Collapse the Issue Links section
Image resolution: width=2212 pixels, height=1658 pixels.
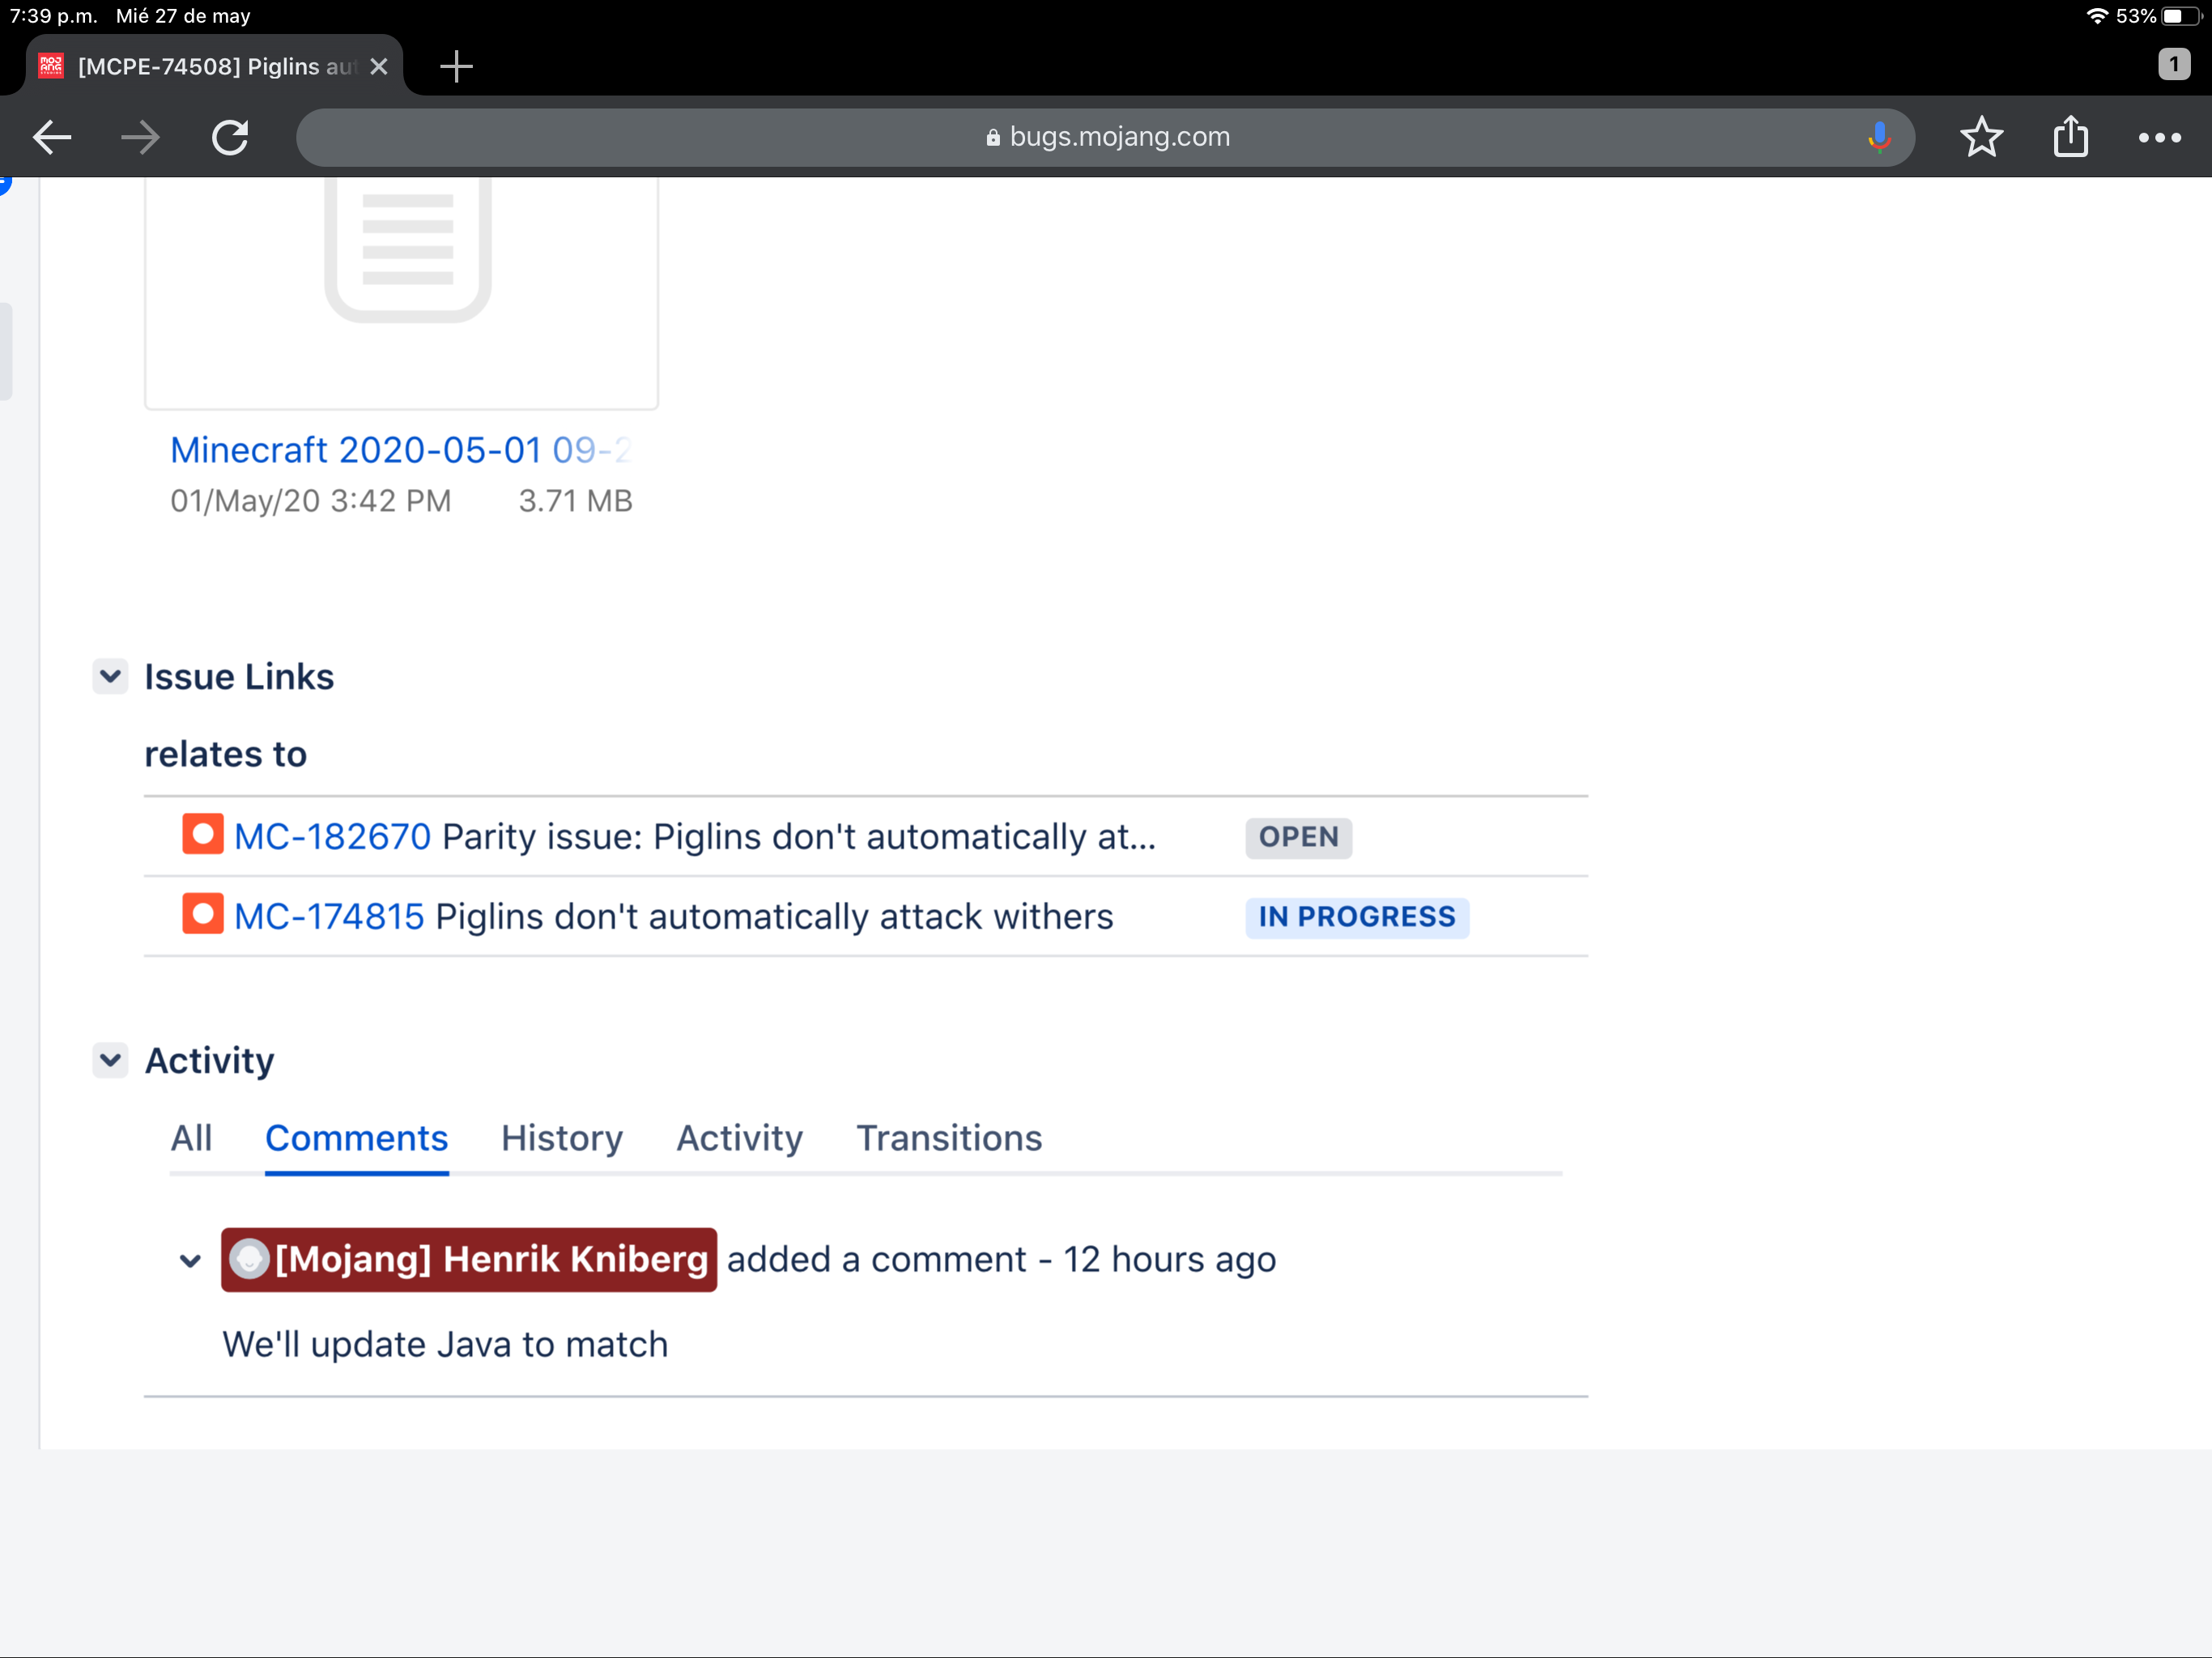pos(111,677)
